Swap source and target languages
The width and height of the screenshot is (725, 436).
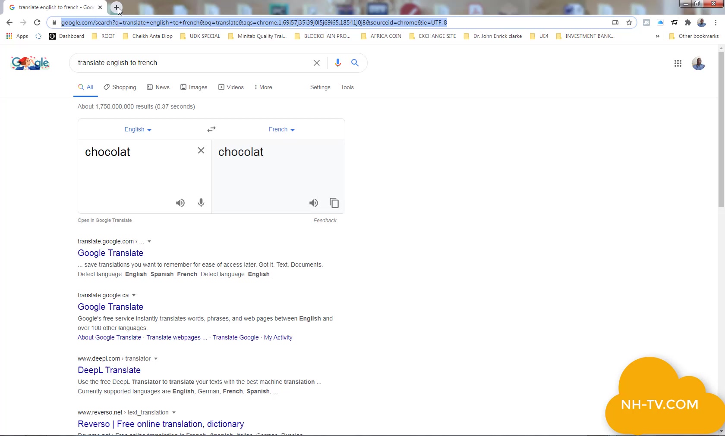(211, 129)
